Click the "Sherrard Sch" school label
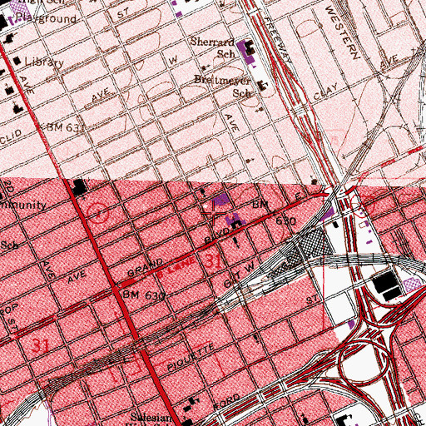This screenshot has width=426, height=426. [214, 47]
